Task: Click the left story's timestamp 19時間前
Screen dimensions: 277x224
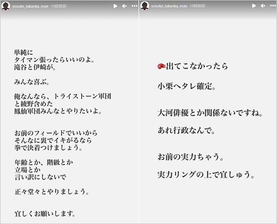Action: [59, 6]
